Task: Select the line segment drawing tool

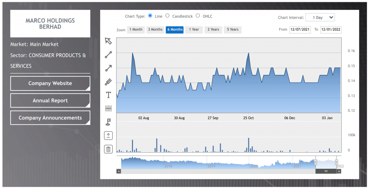Action: click(108, 55)
